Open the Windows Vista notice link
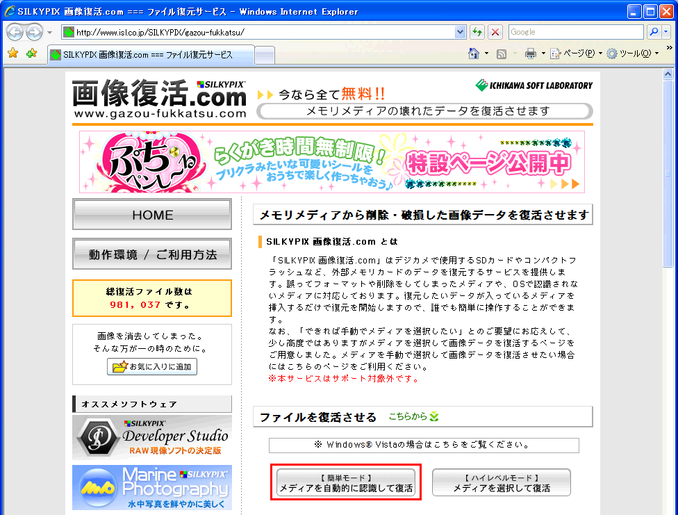Viewport: 678px width, 515px height. tap(424, 445)
